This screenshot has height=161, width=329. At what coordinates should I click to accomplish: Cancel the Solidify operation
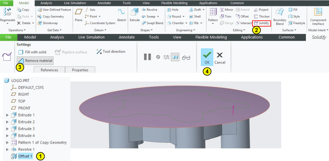[220, 57]
